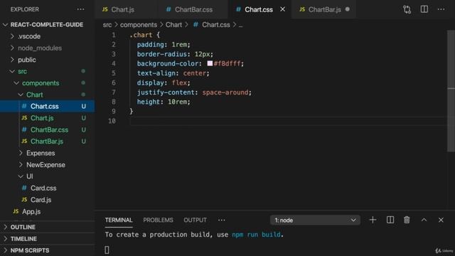Click the editor vertical scrollbar
The height and width of the screenshot is (256, 455).
pos(451,90)
